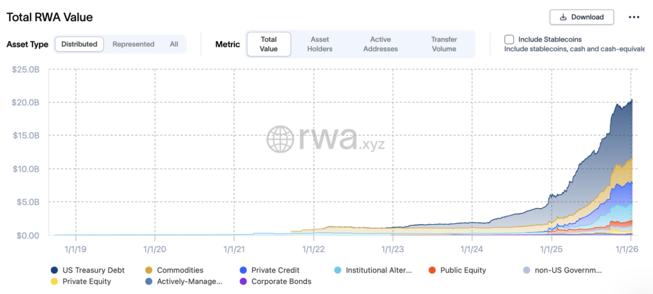Toggle the Private Credit legend dot

[242, 270]
